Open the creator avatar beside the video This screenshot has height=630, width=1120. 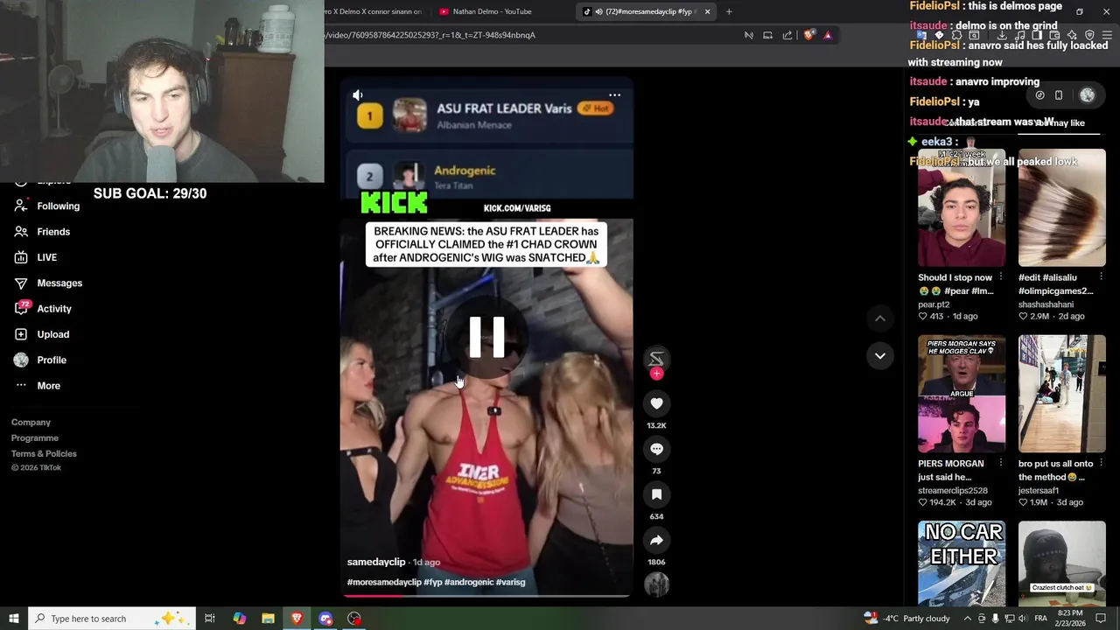coord(656,358)
